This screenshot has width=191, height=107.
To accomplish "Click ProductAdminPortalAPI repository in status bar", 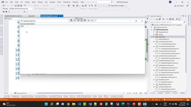I will (x=174, y=100).
